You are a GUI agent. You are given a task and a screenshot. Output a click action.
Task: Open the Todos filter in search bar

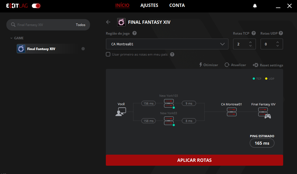(81, 25)
